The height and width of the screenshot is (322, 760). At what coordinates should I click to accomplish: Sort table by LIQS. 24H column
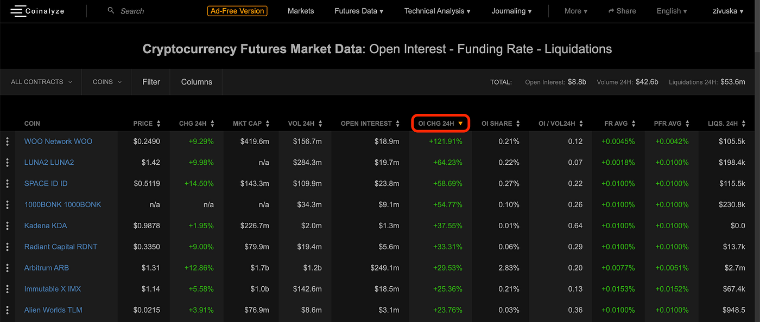727,124
